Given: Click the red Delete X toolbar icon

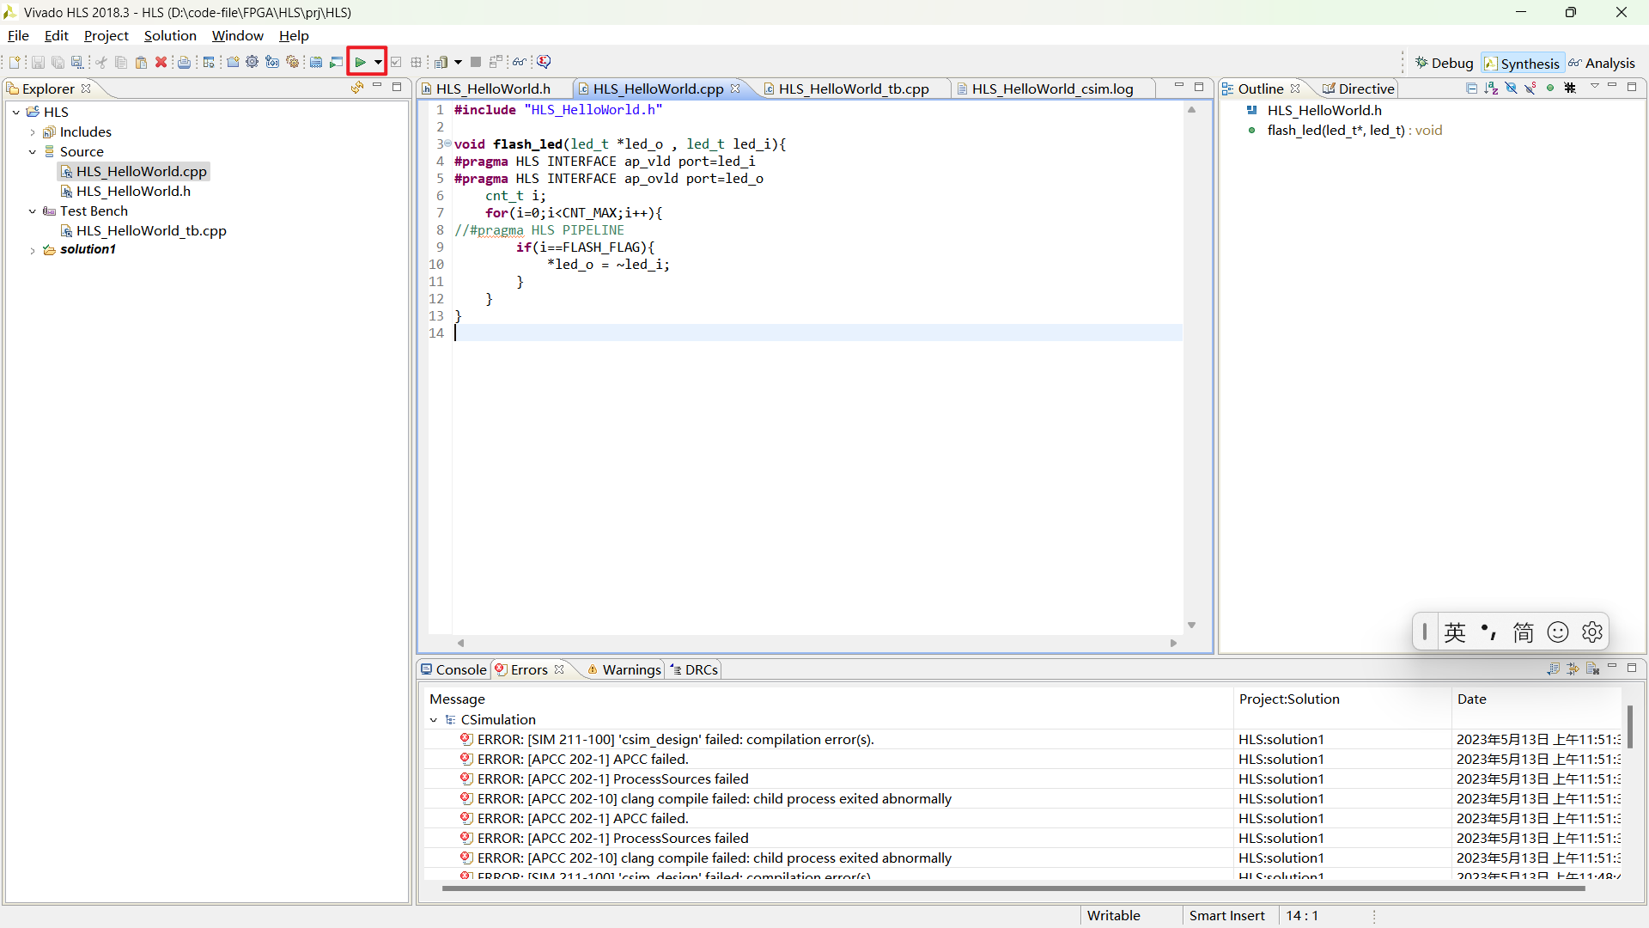Looking at the screenshot, I should pos(161,62).
